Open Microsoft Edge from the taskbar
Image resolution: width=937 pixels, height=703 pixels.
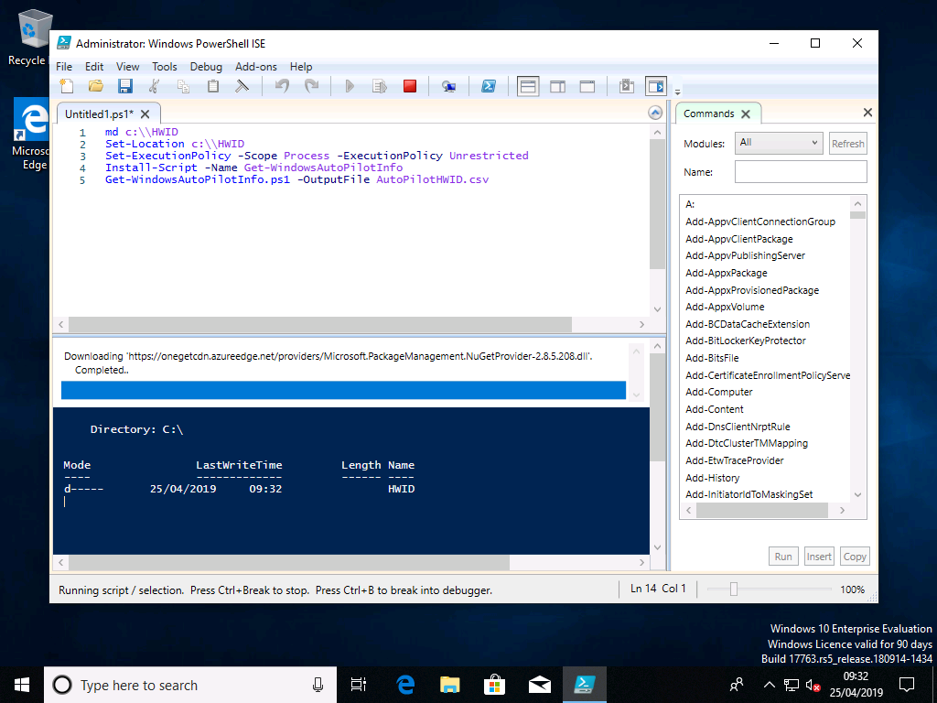tap(405, 685)
